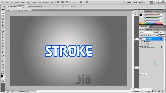166x93 pixels.
Task: Select the Zoom tool in toolbox
Action: (3, 71)
